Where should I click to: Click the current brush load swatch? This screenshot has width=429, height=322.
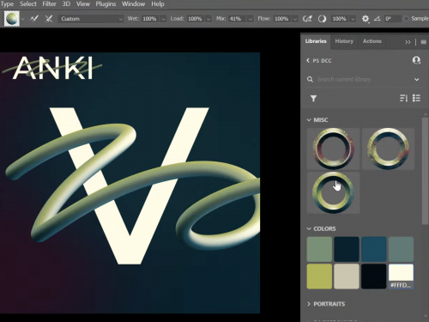(12, 19)
